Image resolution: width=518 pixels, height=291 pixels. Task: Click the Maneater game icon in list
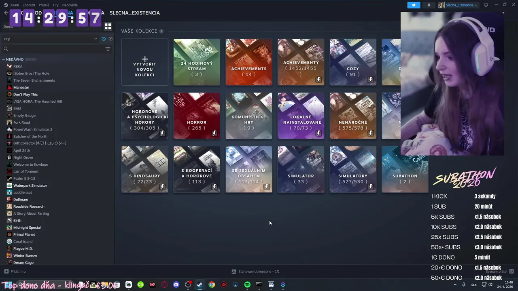pos(9,87)
